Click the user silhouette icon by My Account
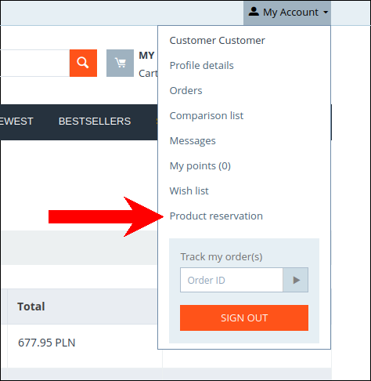371x381 pixels. coord(254,12)
